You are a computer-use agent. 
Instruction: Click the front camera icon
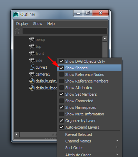click(x=32, y=53)
